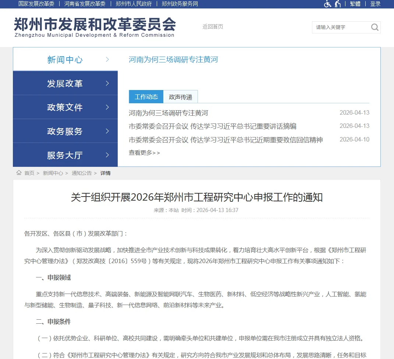Switch to 繁體 traditional Chinese
This screenshot has height=359, width=394.
click(355, 4)
